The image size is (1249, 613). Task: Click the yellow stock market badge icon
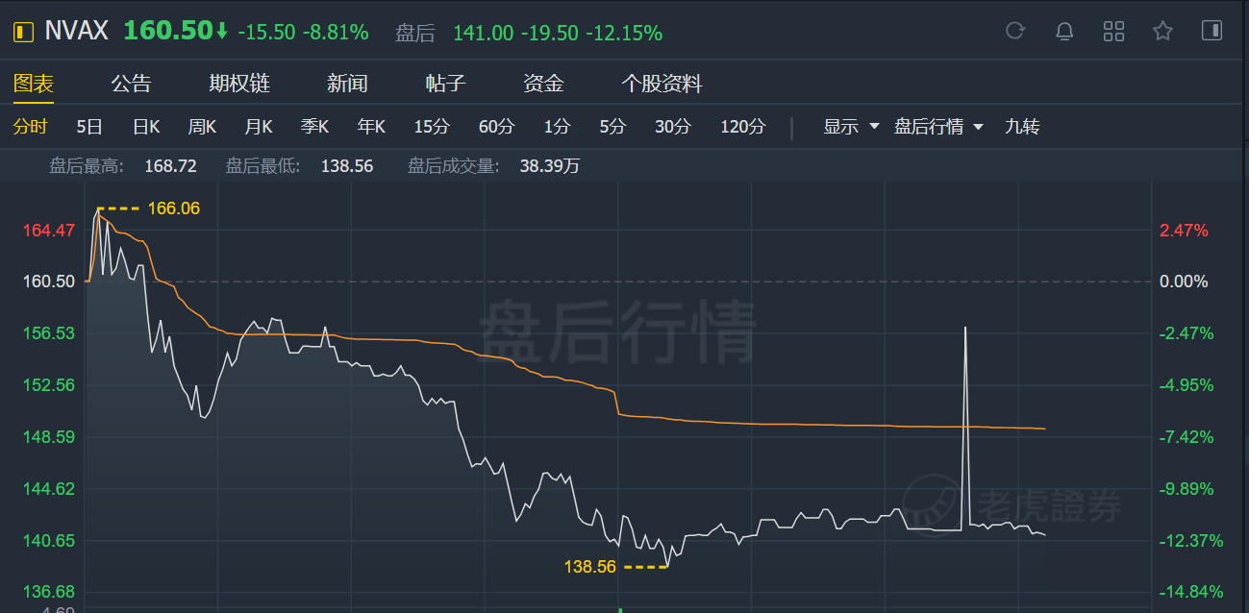click(22, 32)
